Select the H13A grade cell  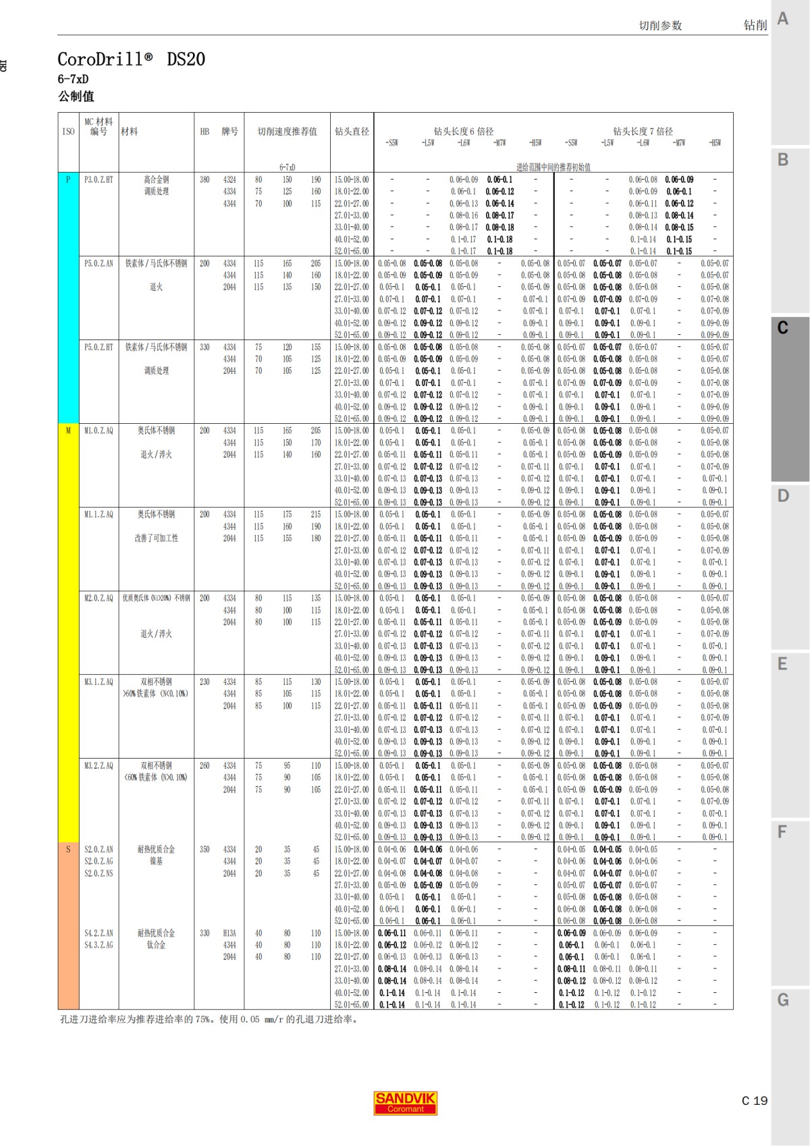(230, 933)
